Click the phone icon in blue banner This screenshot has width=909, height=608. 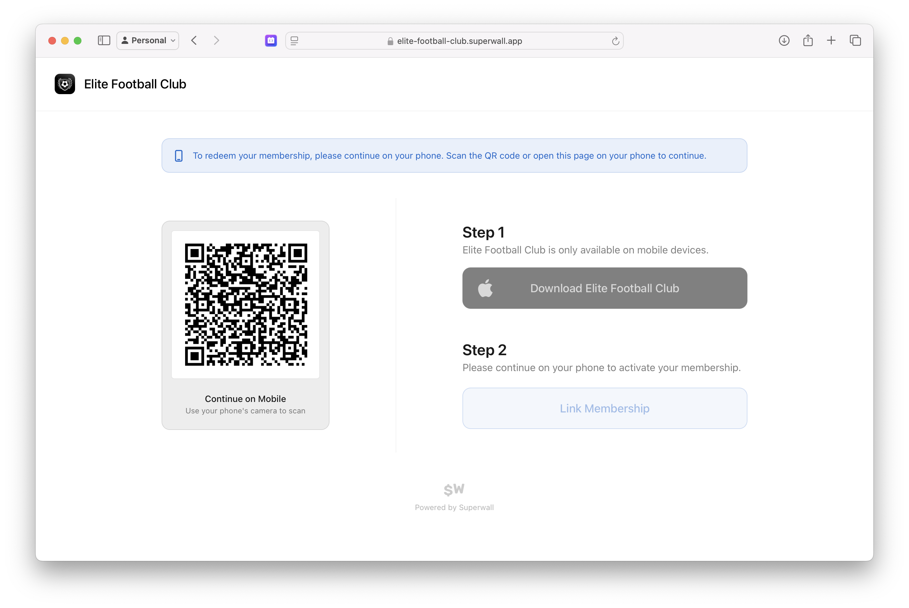179,155
